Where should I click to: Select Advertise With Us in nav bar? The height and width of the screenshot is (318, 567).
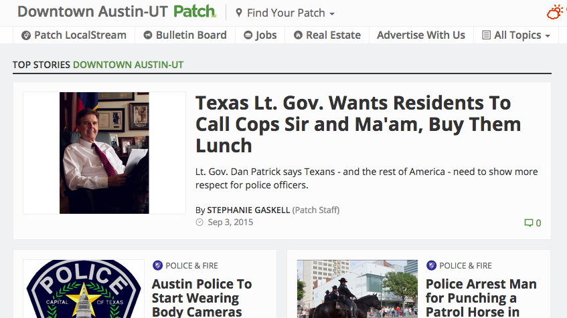click(421, 35)
